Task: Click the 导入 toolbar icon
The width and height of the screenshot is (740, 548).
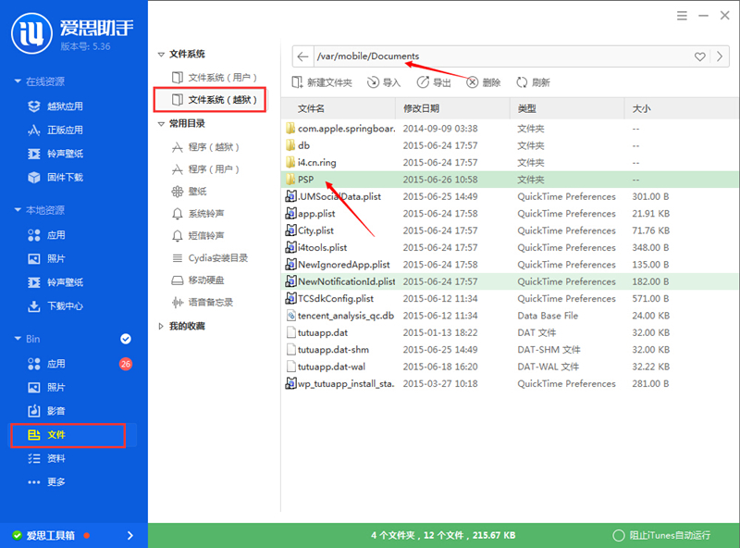Action: point(384,82)
